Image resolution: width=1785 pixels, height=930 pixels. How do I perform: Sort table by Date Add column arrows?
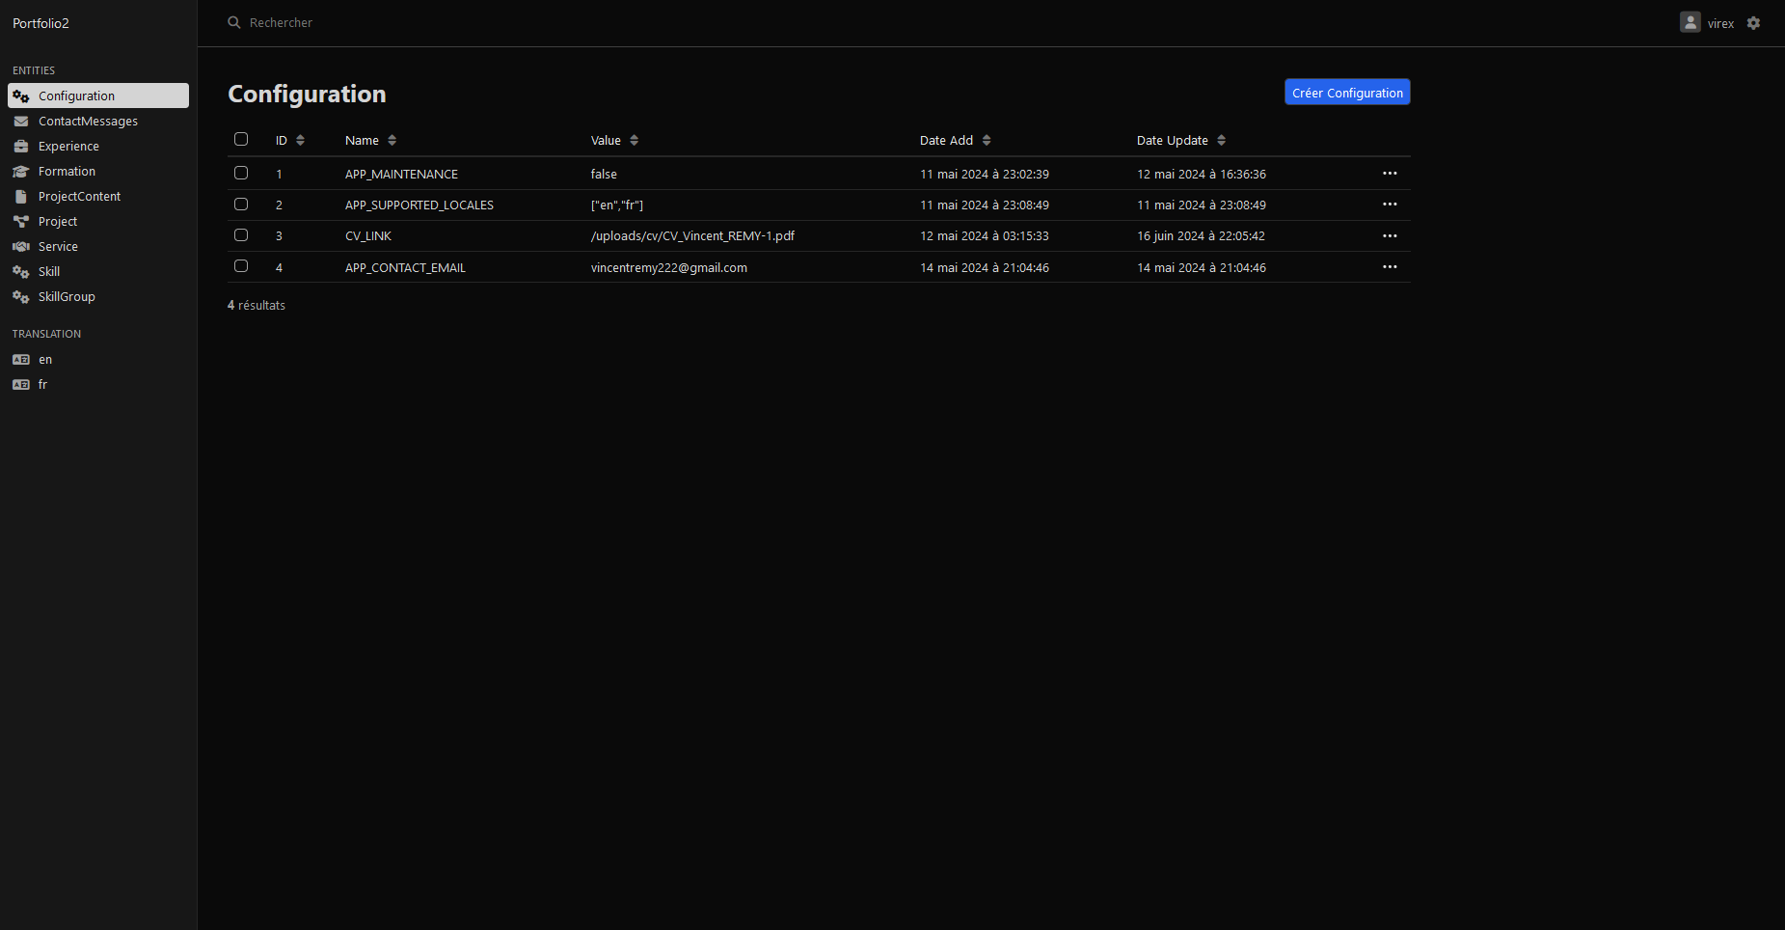(x=987, y=141)
